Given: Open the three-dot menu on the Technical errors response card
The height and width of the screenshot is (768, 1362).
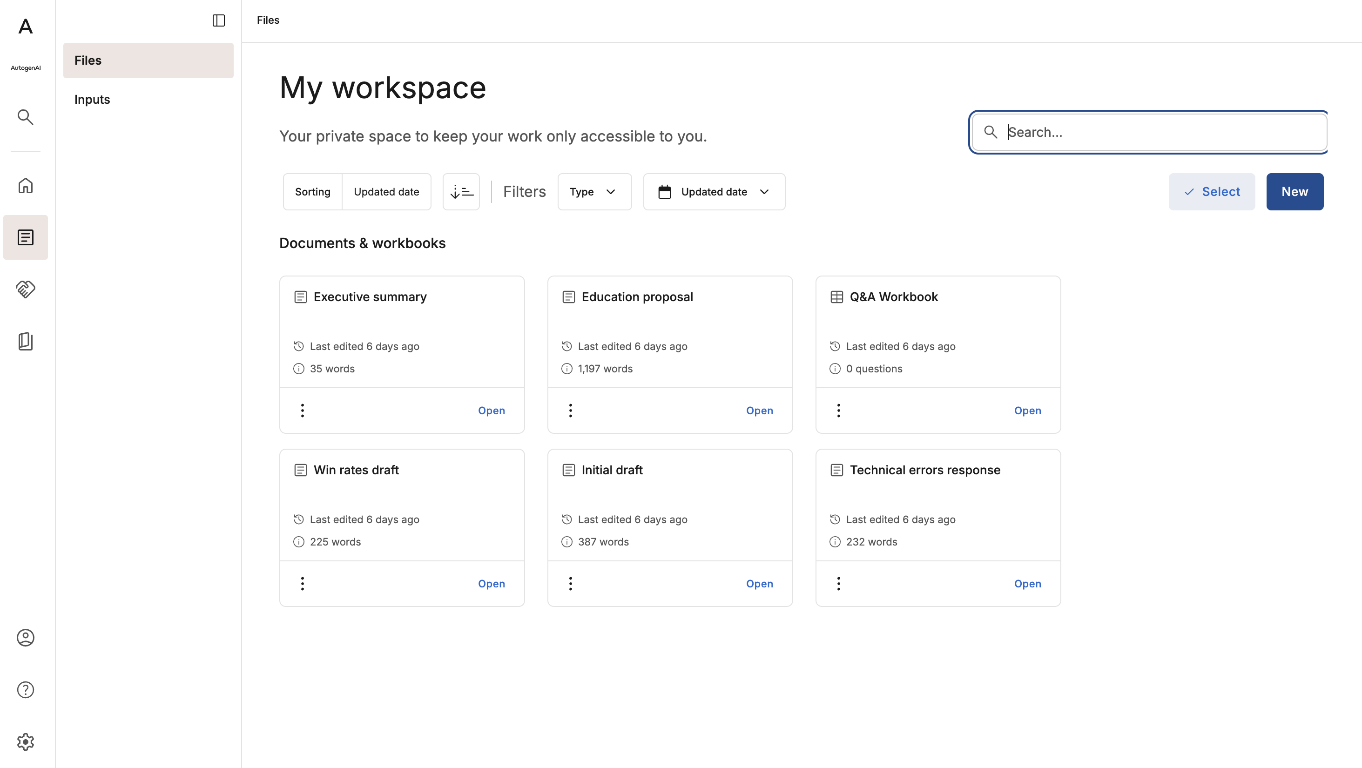Looking at the screenshot, I should [838, 584].
